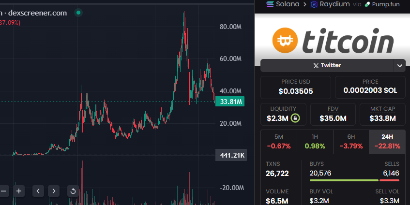Click the Pump.fun pill icon
The image size is (410, 205).
click(x=367, y=4)
